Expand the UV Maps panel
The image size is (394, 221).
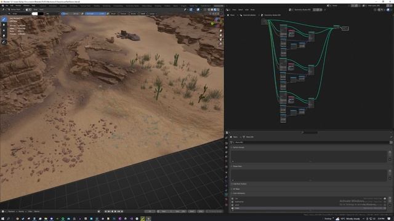[235, 189]
